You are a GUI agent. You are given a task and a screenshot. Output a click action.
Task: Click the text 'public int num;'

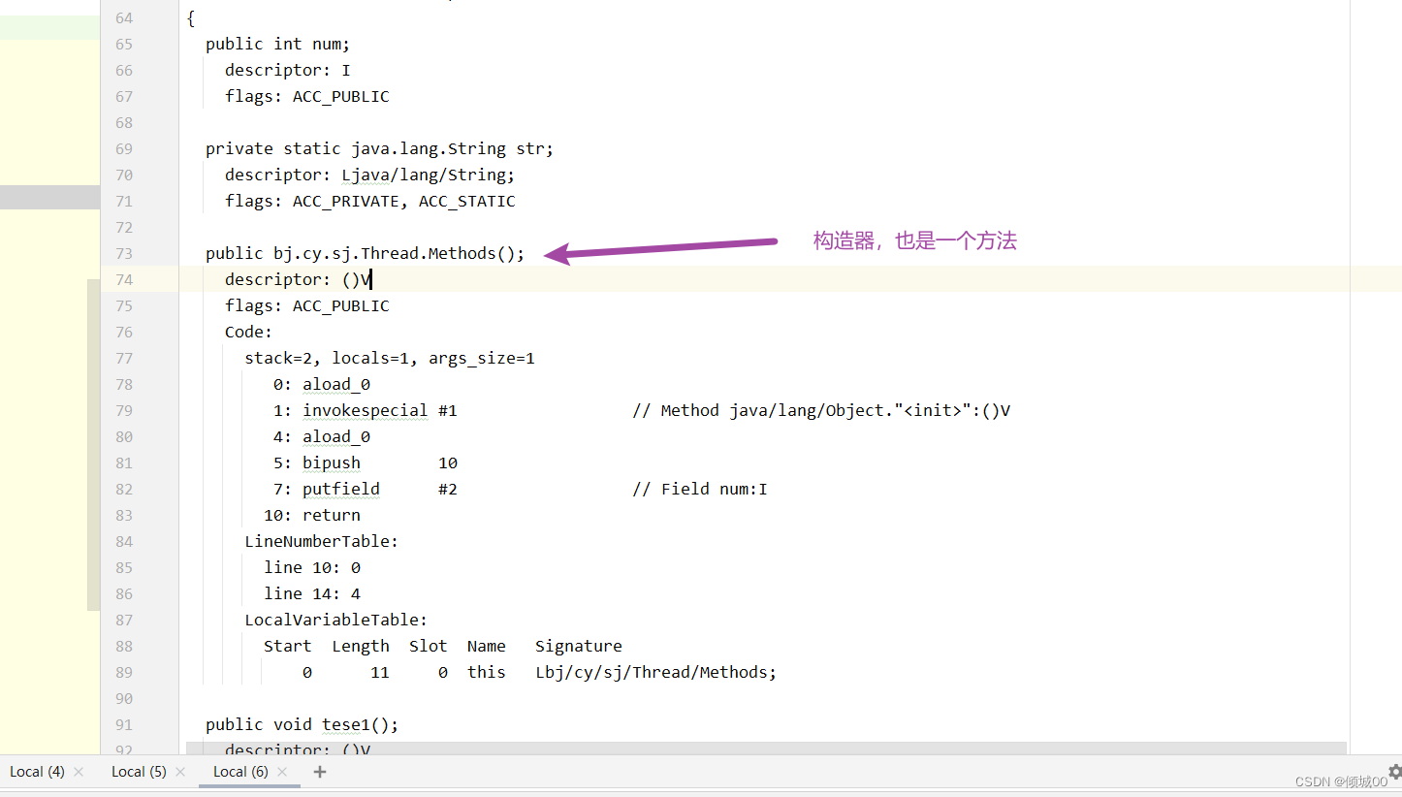pyautogui.click(x=277, y=44)
